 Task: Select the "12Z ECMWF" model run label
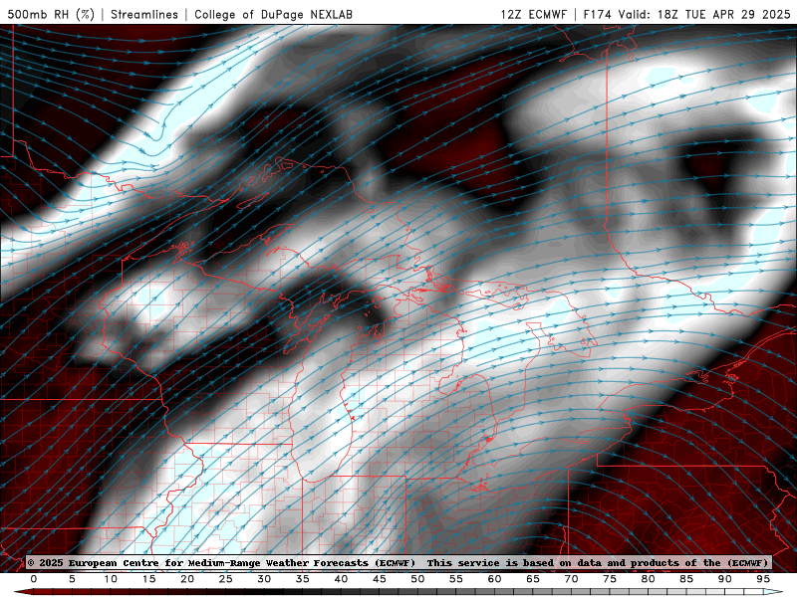pyautogui.click(x=533, y=14)
